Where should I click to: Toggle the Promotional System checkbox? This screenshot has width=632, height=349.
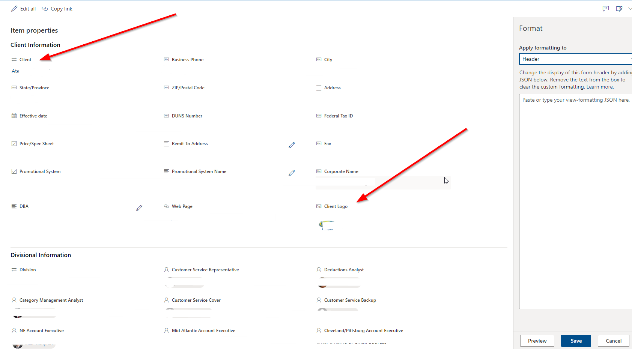point(14,171)
